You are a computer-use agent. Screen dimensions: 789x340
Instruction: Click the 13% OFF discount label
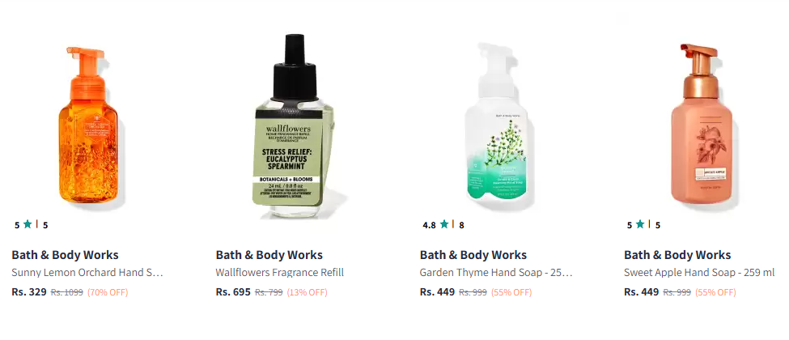[x=307, y=292]
